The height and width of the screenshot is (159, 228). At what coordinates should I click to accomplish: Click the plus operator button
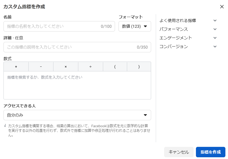(x=16, y=66)
